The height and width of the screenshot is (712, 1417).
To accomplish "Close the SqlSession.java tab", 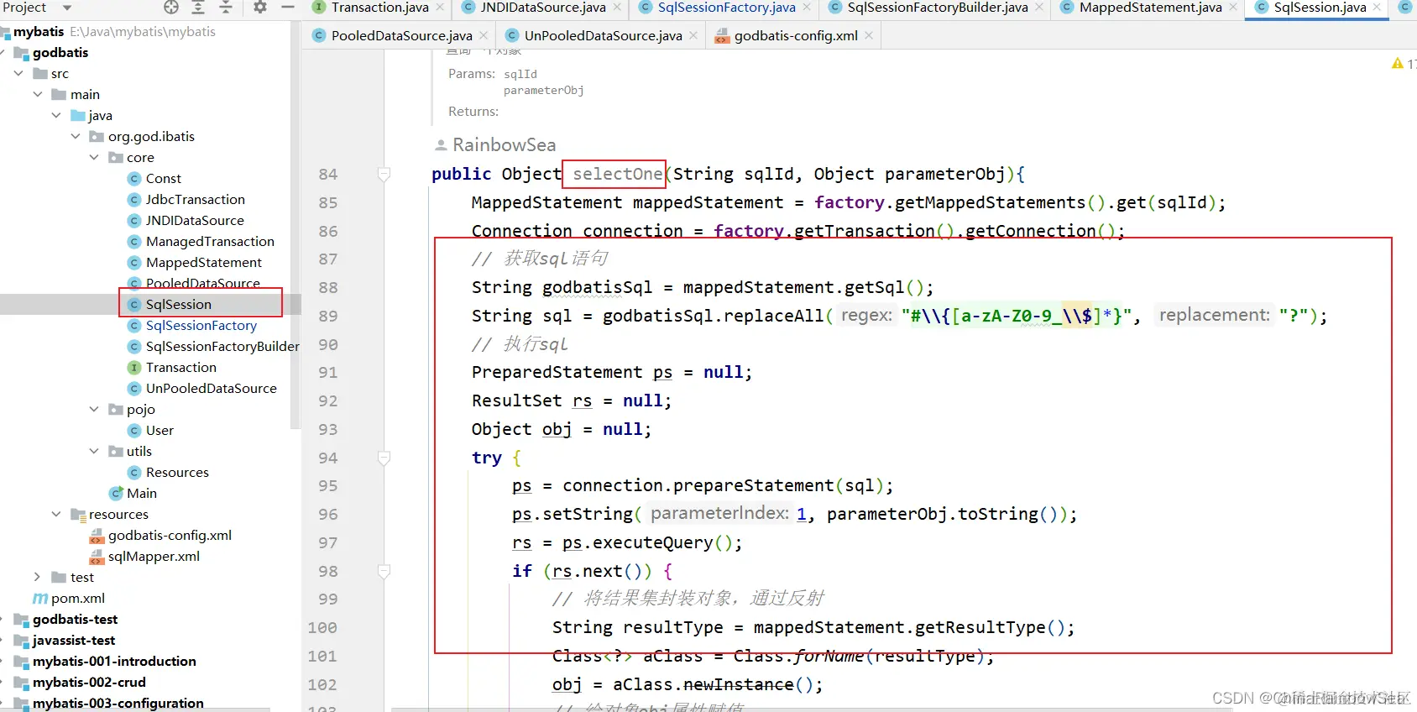I will tap(1377, 8).
